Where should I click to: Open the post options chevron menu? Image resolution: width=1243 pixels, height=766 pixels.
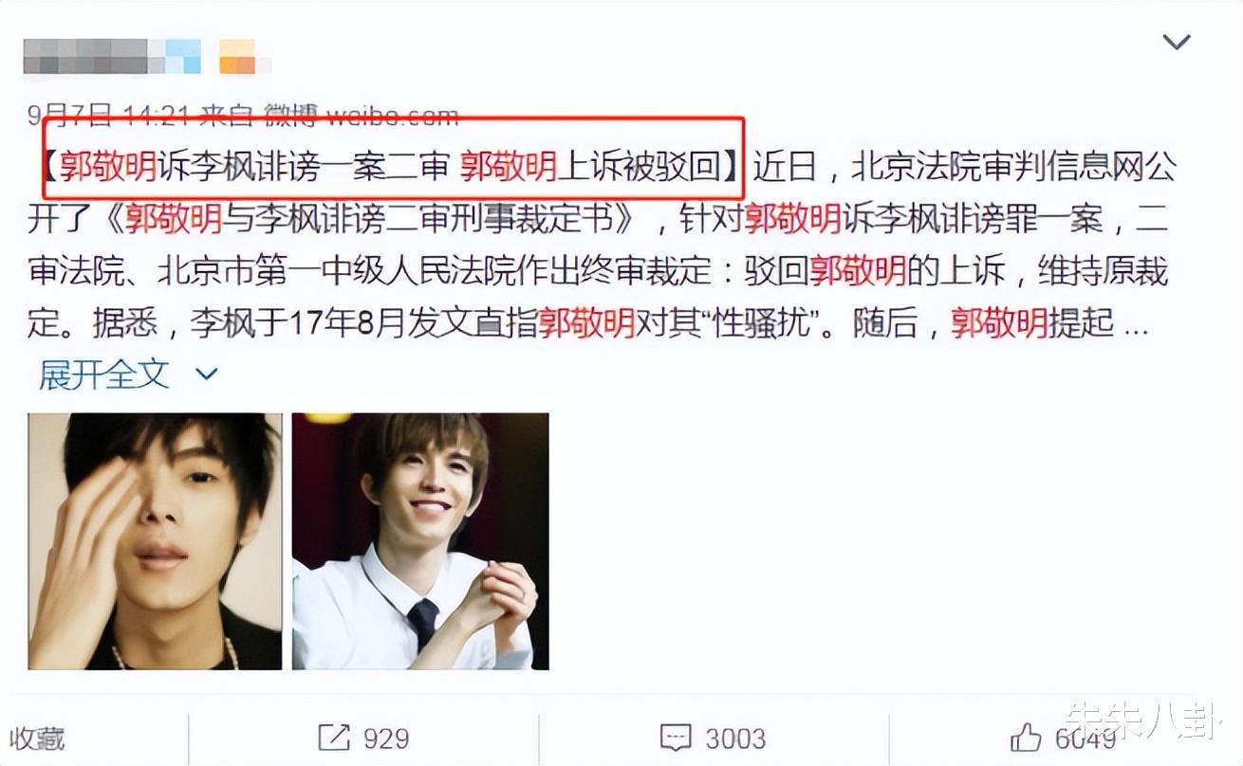tap(1177, 43)
